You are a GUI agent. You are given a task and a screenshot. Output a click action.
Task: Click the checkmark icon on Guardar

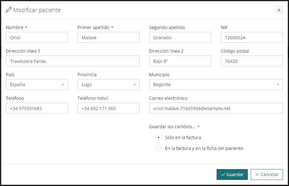click(x=223, y=175)
